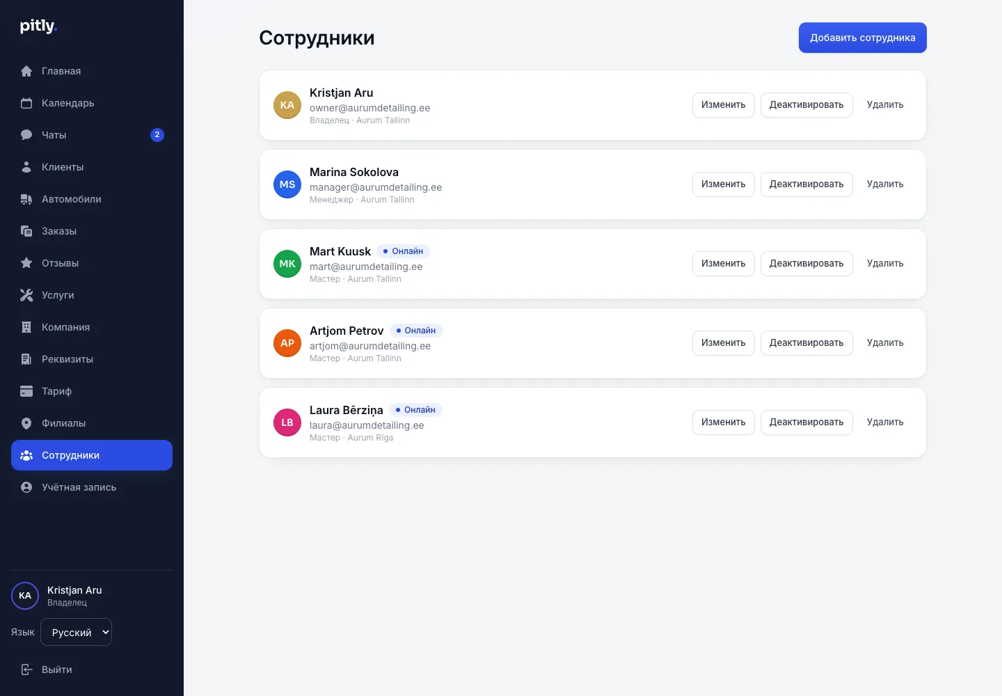Click the Services tools icon

pyautogui.click(x=26, y=295)
